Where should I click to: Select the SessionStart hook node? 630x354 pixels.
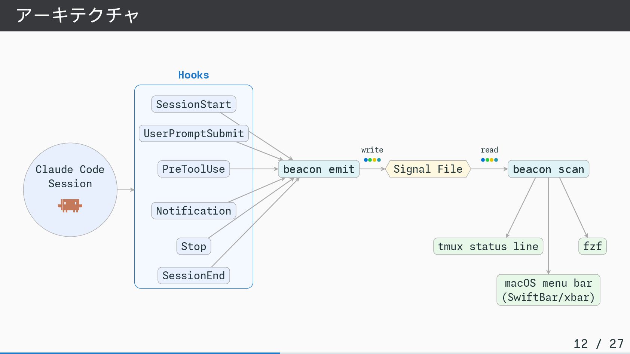coord(193,104)
